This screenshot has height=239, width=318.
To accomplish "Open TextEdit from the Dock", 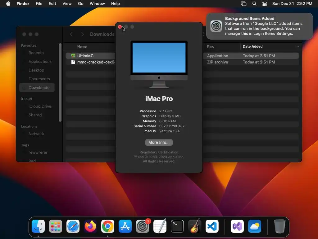I will [x=160, y=226].
